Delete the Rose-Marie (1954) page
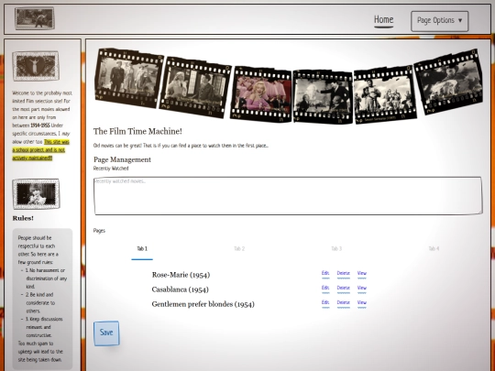The height and width of the screenshot is (371, 495). [x=343, y=274]
